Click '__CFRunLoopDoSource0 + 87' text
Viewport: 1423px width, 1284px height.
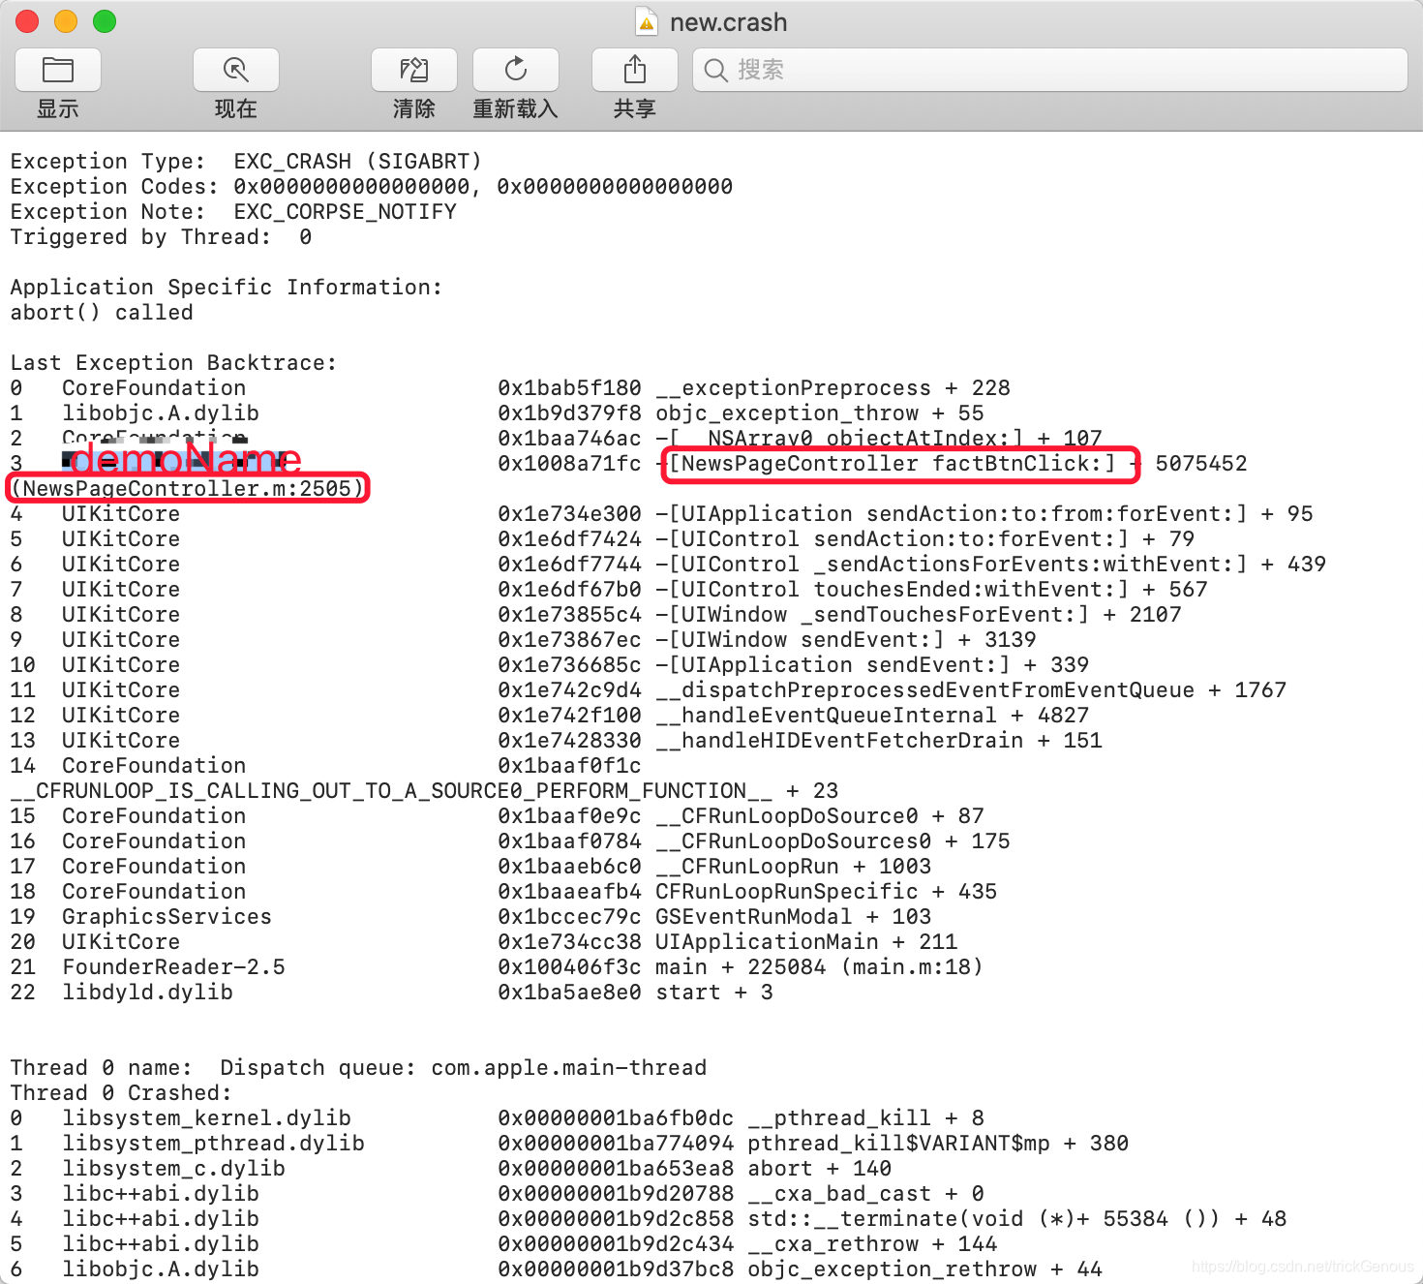click(x=820, y=815)
